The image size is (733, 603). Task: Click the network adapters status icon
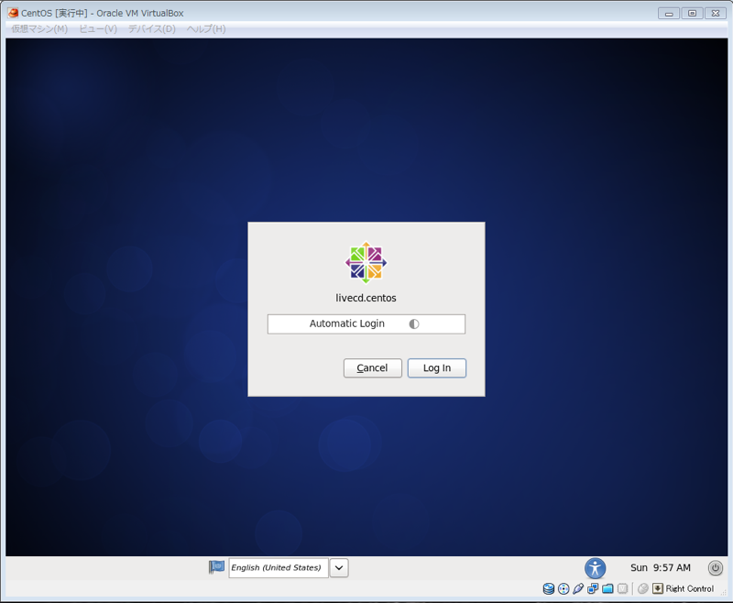point(593,588)
